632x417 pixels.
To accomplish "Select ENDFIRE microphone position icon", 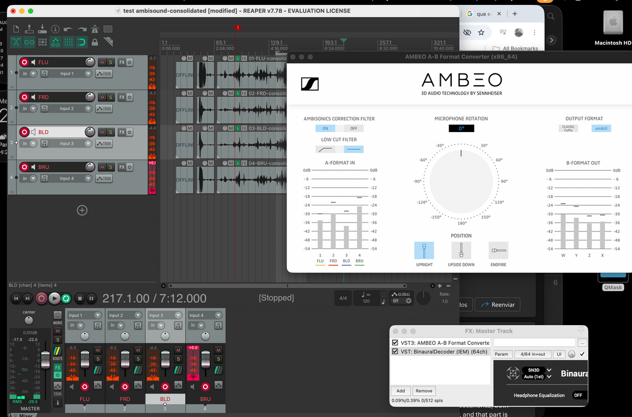I will (498, 250).
